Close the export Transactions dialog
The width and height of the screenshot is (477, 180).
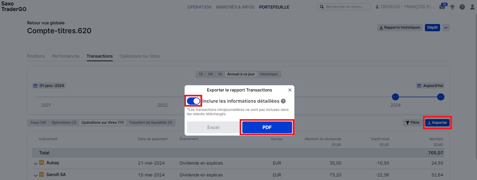(290, 90)
